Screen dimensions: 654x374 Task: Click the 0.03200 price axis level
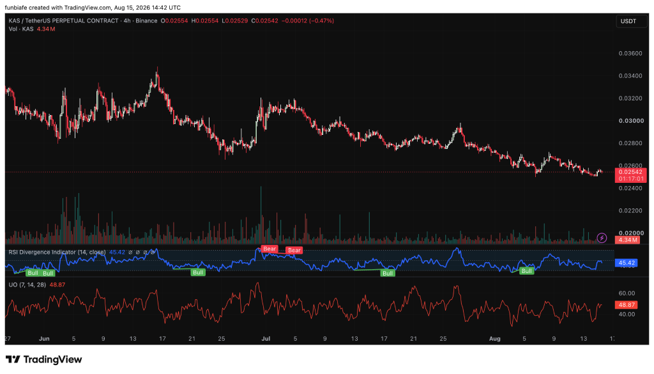tap(630, 98)
